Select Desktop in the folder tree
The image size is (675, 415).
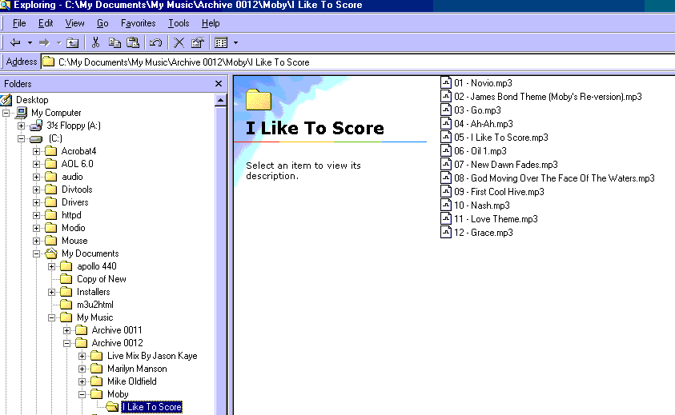[32, 100]
